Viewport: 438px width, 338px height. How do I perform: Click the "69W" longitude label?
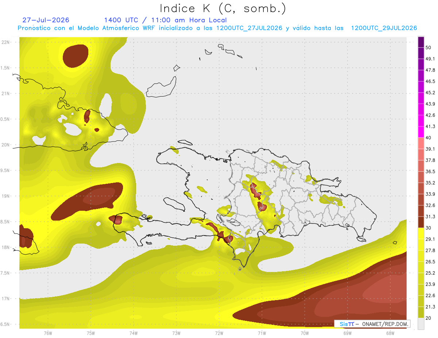tap(347, 333)
